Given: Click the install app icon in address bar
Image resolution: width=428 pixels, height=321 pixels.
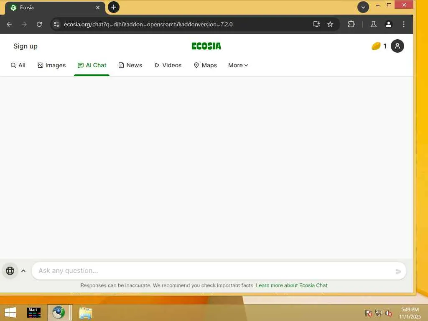Looking at the screenshot, I should point(317,24).
